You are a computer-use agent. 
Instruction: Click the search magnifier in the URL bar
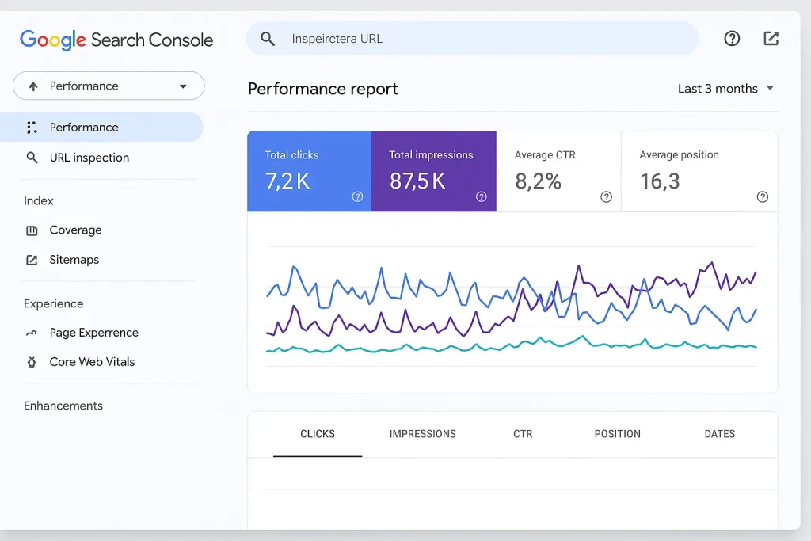click(267, 37)
